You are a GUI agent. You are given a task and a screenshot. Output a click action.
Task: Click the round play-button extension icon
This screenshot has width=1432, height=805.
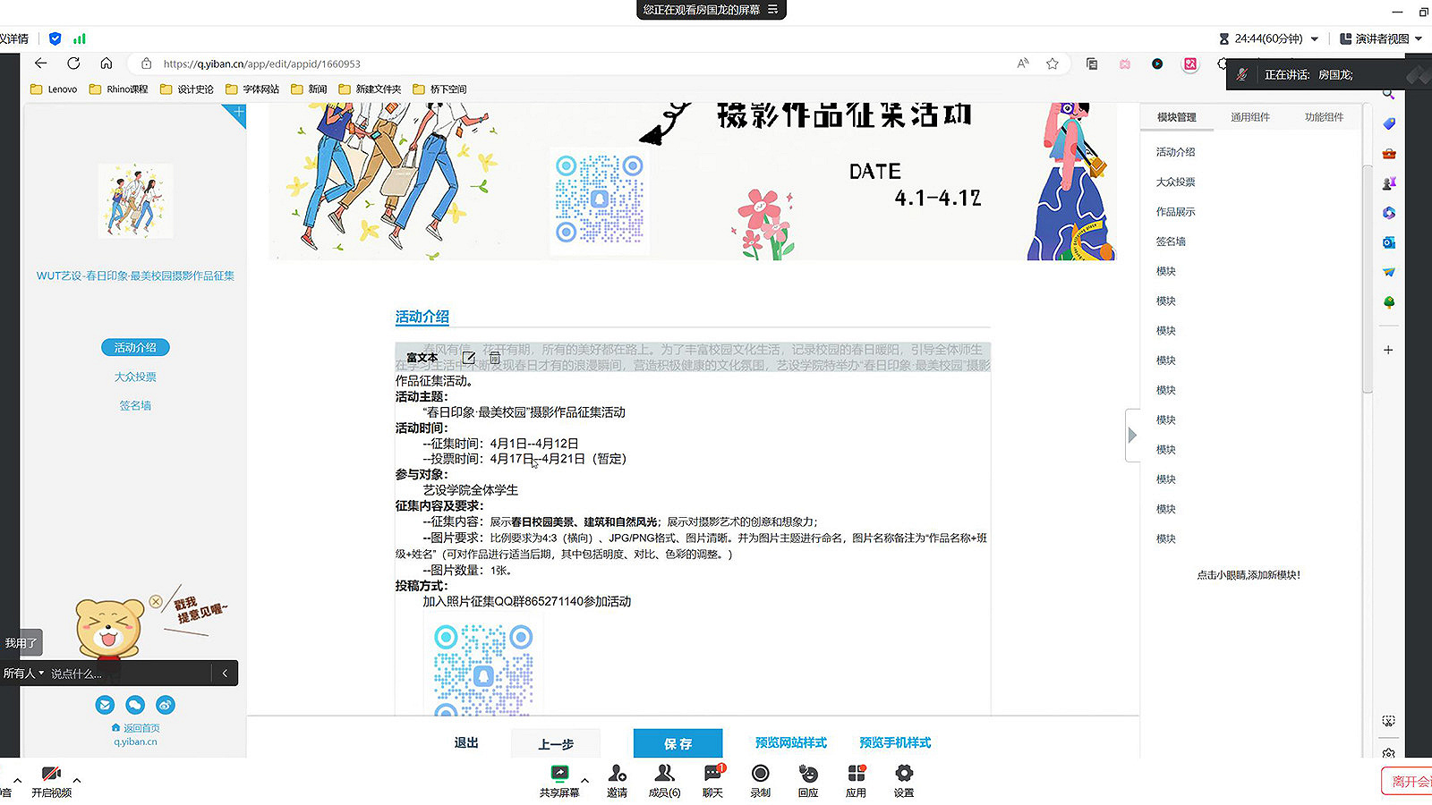(1157, 64)
